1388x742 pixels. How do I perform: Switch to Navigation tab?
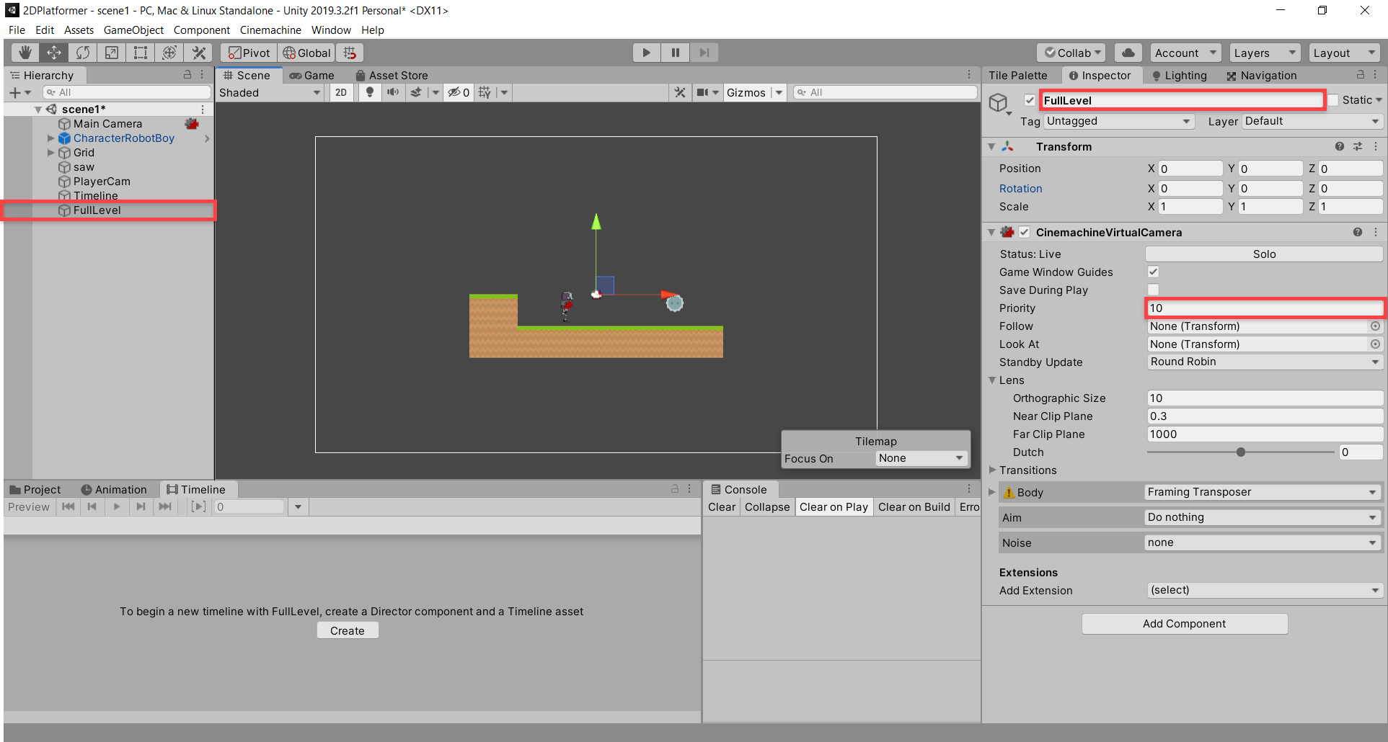pyautogui.click(x=1262, y=75)
